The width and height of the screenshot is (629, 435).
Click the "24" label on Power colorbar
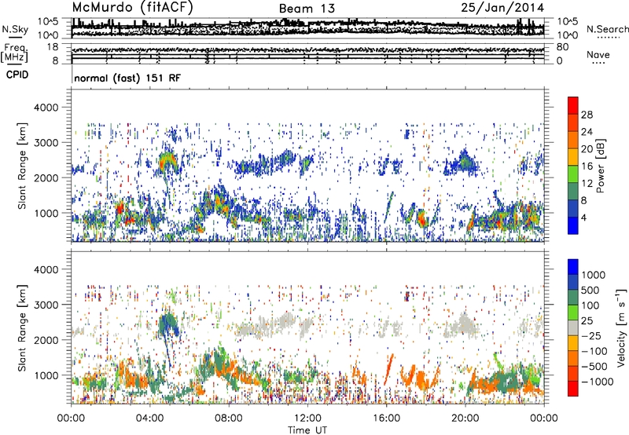[587, 132]
